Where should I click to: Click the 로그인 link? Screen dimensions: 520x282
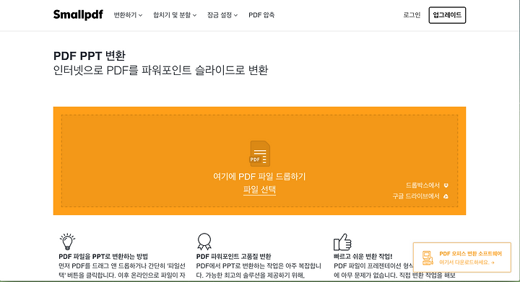point(412,15)
